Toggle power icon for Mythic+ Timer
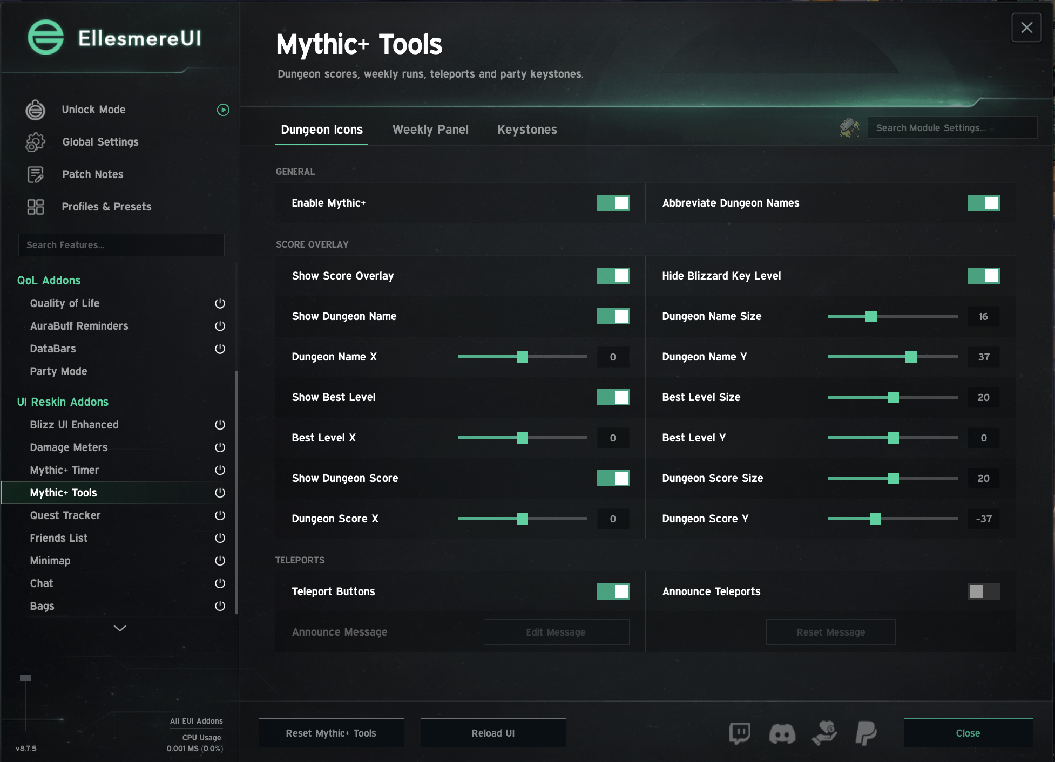The image size is (1055, 762). pyautogui.click(x=220, y=470)
